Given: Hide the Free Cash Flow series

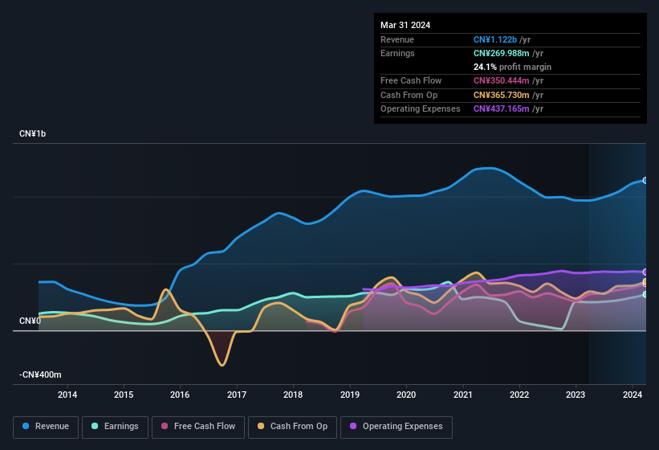Looking at the screenshot, I should click(198, 427).
